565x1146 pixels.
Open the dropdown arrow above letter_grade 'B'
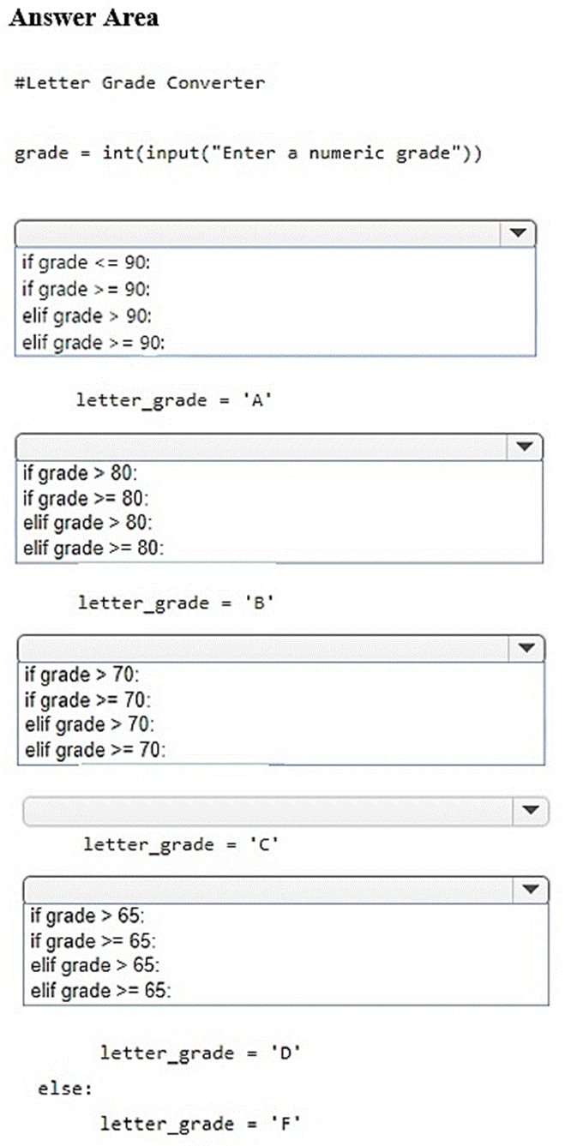[x=523, y=447]
